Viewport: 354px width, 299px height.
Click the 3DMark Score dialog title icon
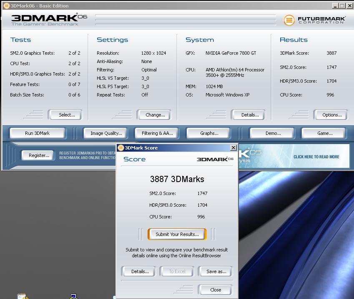click(121, 148)
